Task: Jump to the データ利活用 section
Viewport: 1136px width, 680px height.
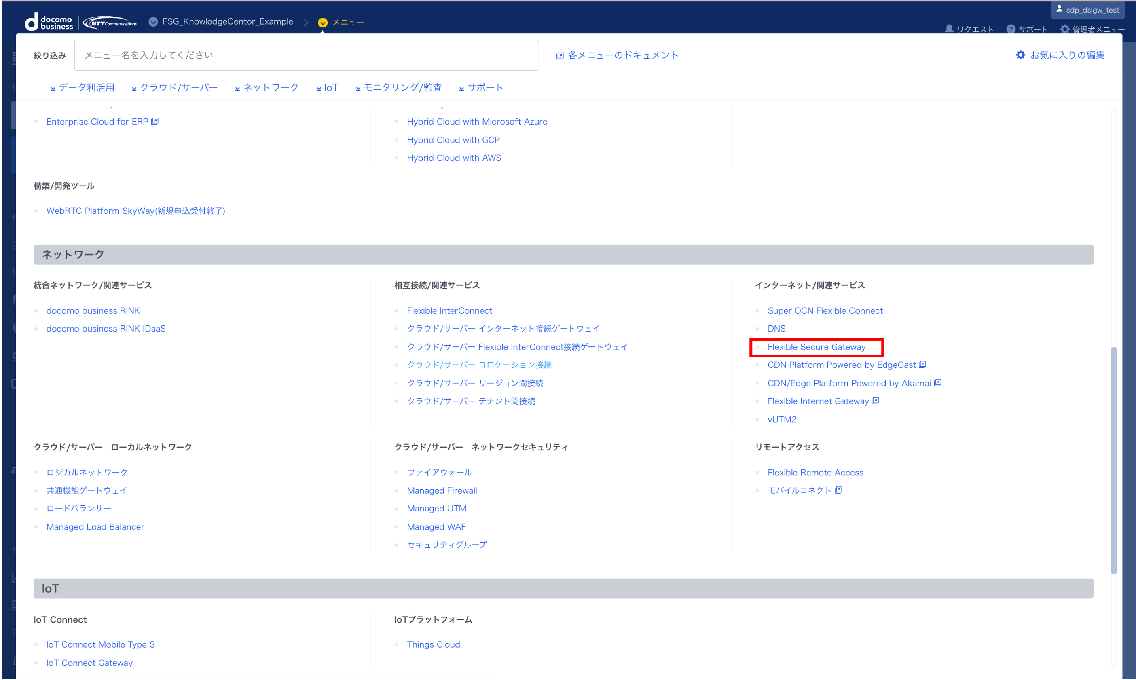Action: tap(83, 87)
